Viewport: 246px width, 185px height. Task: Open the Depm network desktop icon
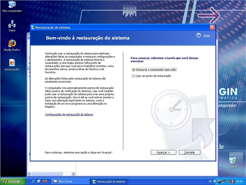[12, 26]
